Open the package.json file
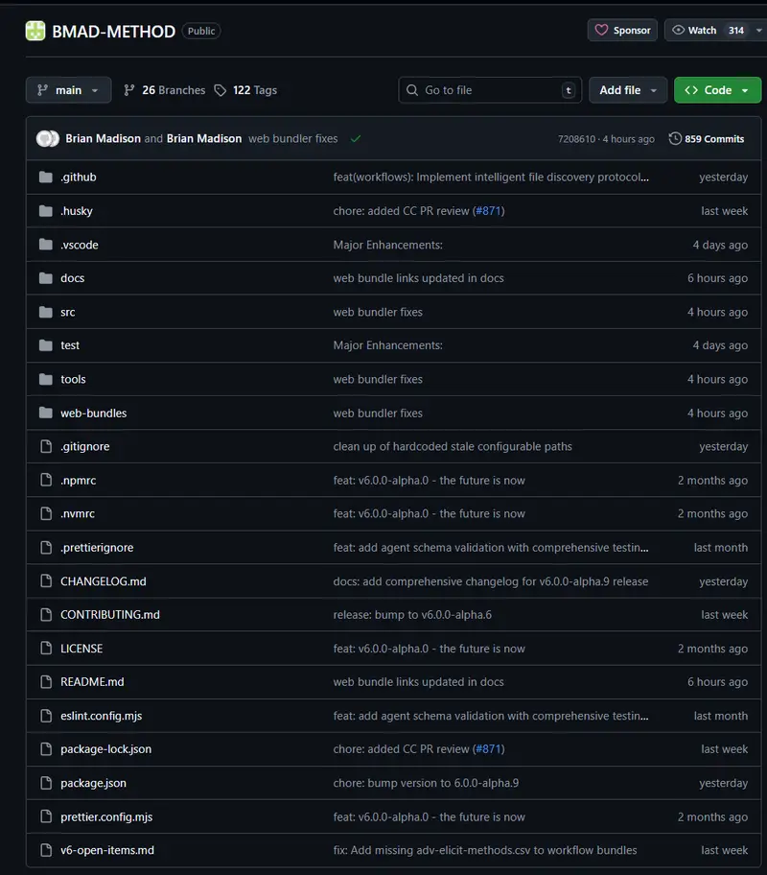The image size is (767, 875). [93, 783]
